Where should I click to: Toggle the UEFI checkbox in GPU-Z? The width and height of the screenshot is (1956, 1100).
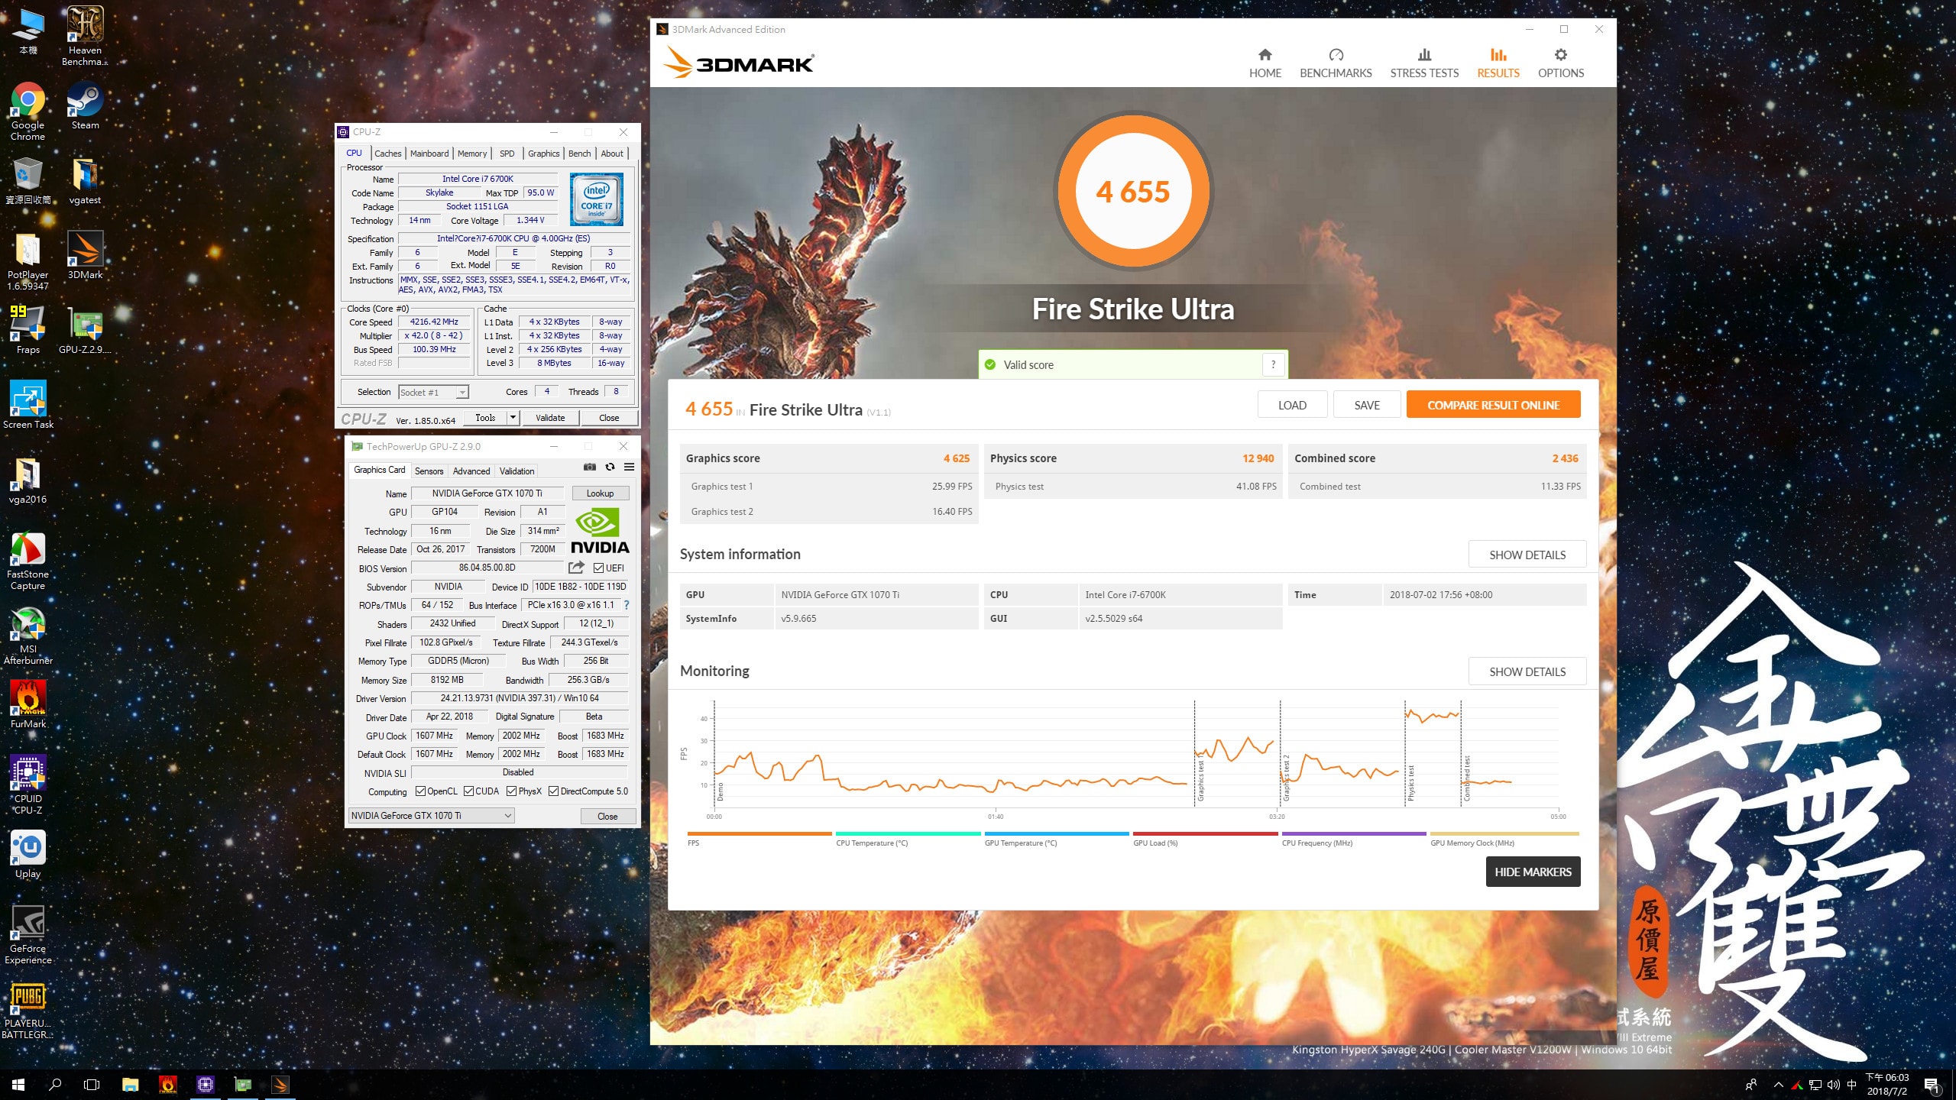598,568
